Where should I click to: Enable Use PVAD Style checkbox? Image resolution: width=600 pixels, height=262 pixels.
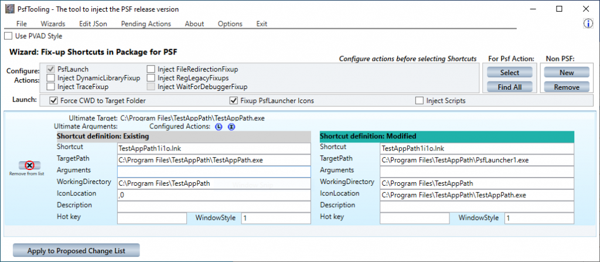[8, 36]
